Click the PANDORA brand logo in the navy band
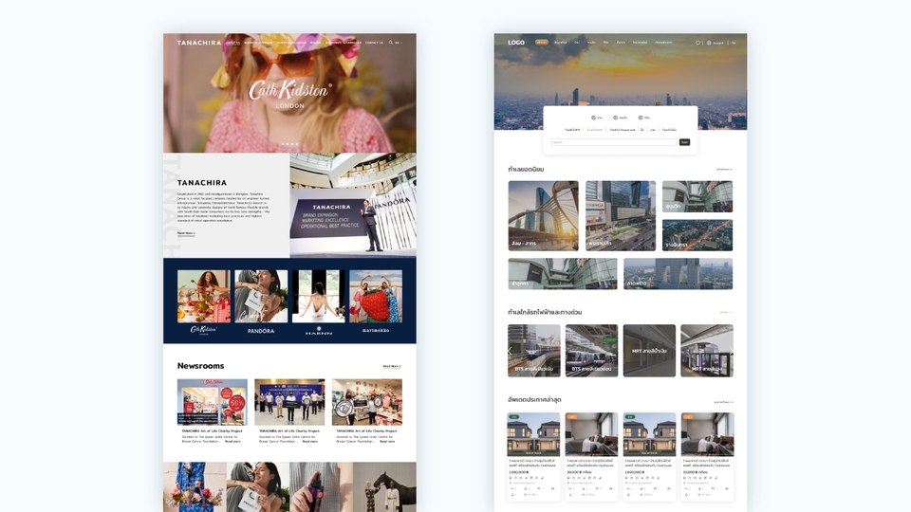911x512 pixels. click(261, 331)
